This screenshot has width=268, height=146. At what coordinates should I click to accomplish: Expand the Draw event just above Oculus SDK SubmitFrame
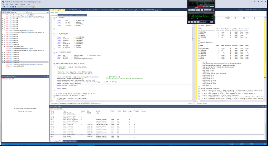[3, 44]
